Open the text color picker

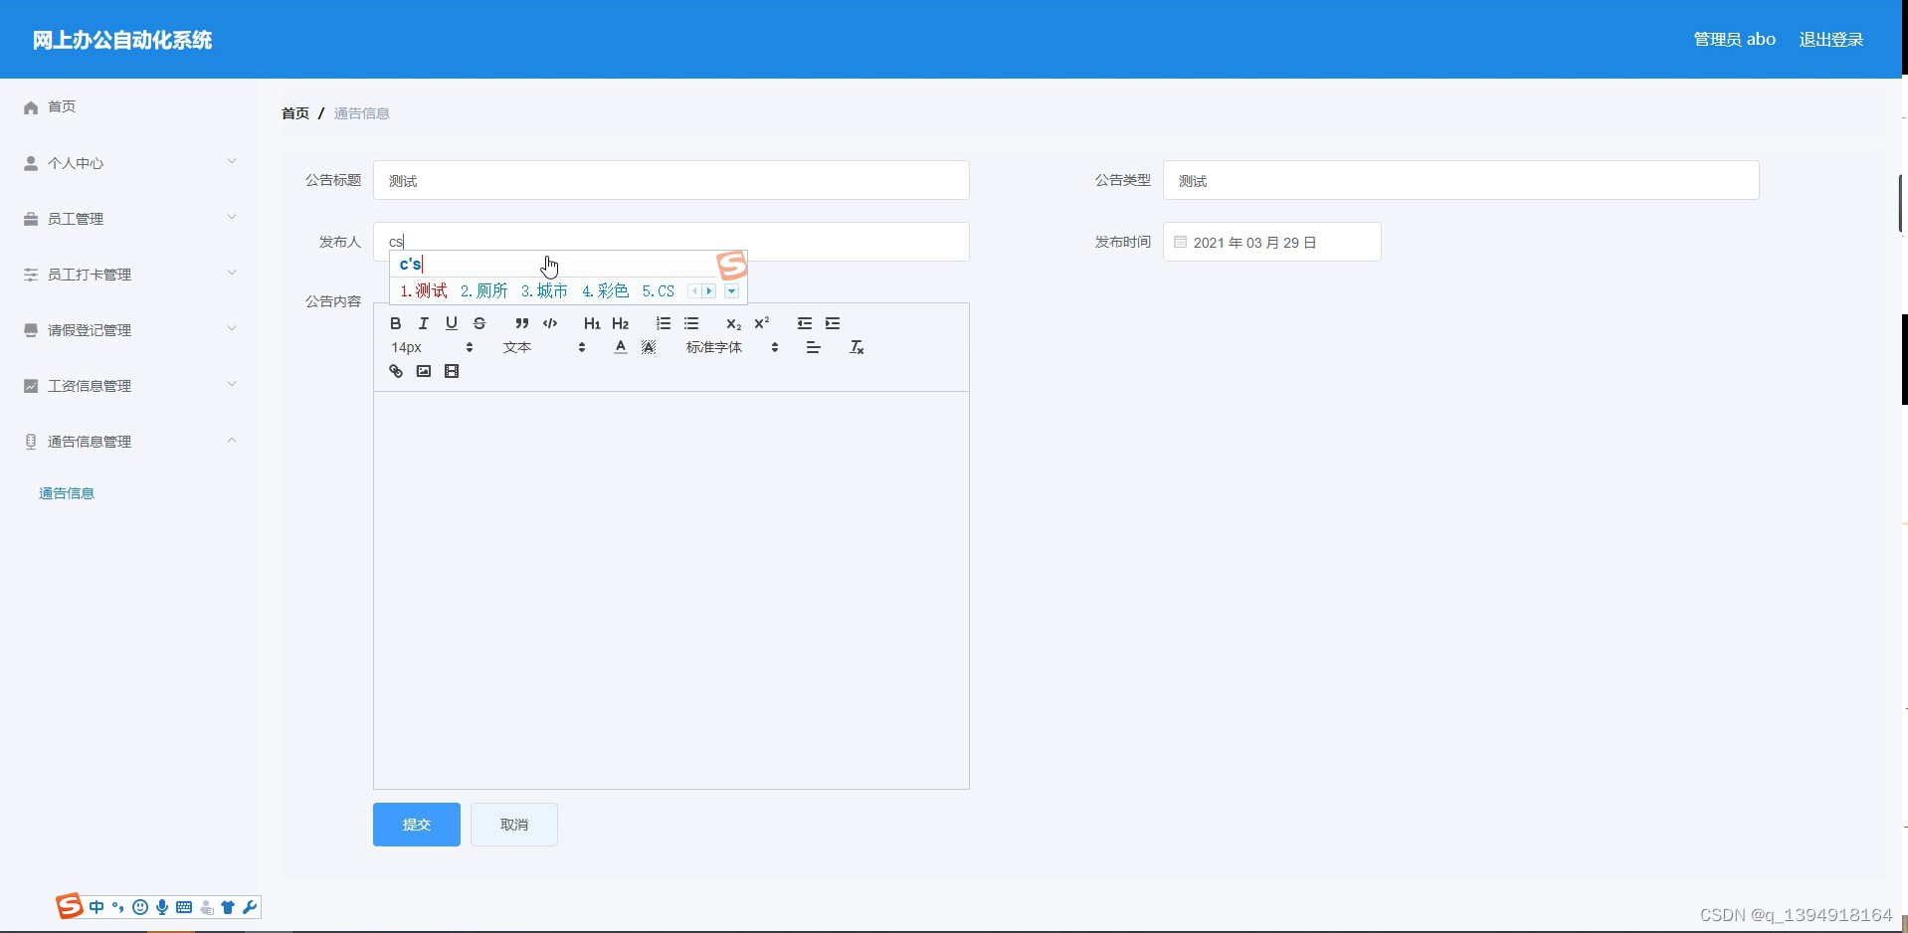[x=620, y=347]
